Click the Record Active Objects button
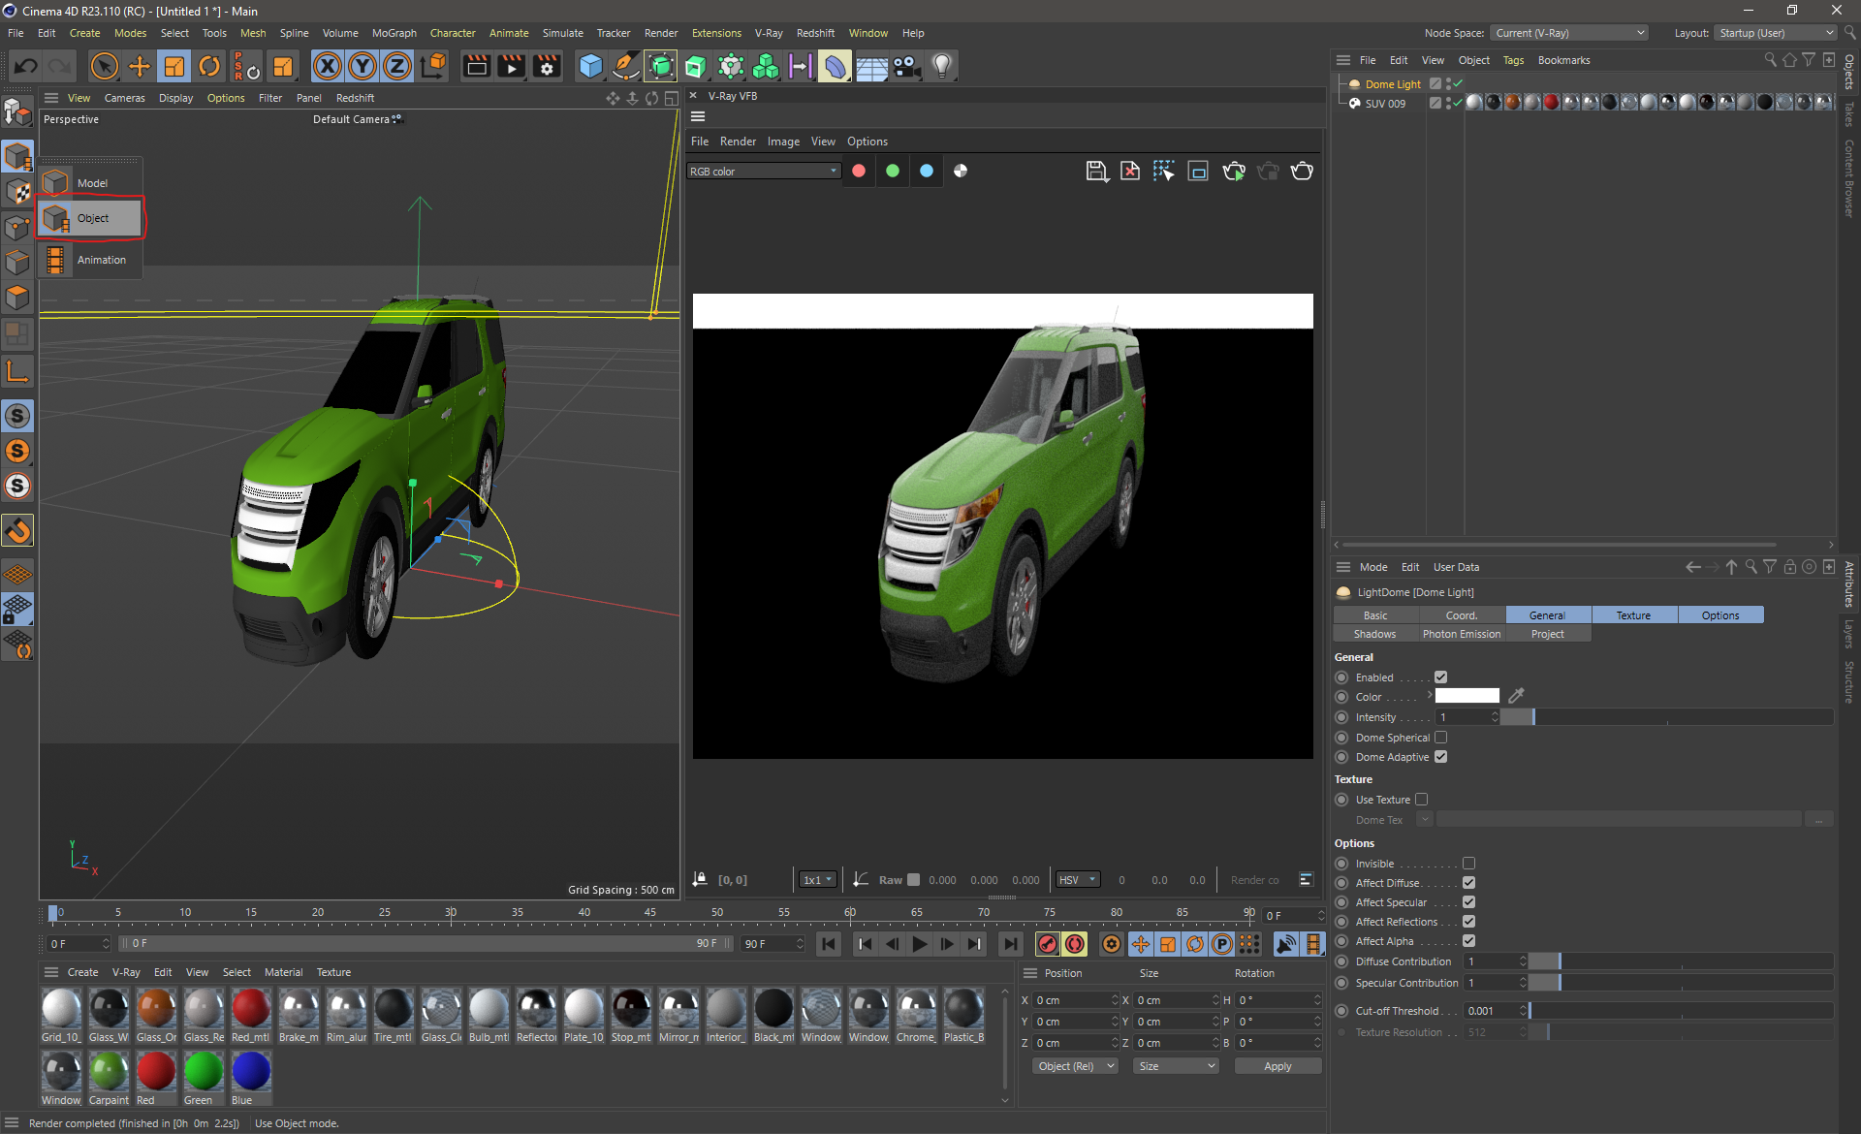1861x1134 pixels. pos(1048,944)
